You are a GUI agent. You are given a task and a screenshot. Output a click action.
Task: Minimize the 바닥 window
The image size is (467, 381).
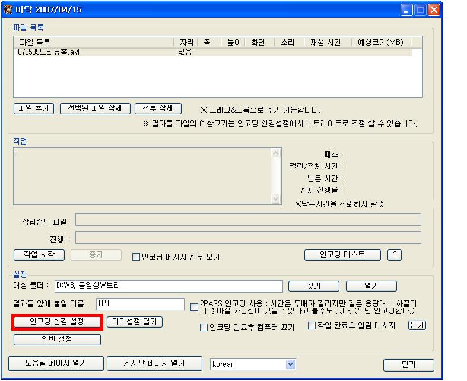(406, 10)
